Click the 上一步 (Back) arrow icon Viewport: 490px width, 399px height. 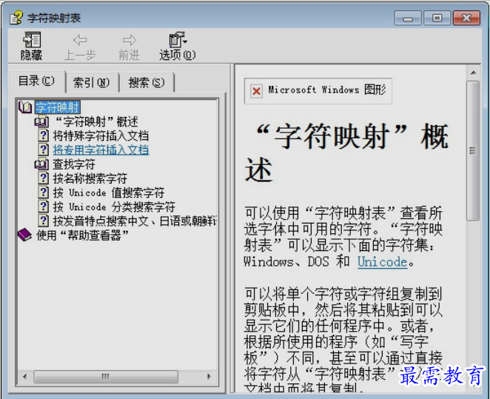(81, 40)
